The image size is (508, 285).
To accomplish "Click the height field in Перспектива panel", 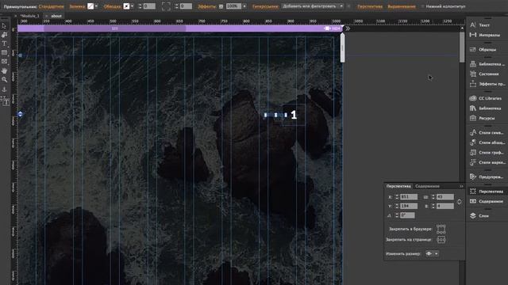I will [444, 206].
